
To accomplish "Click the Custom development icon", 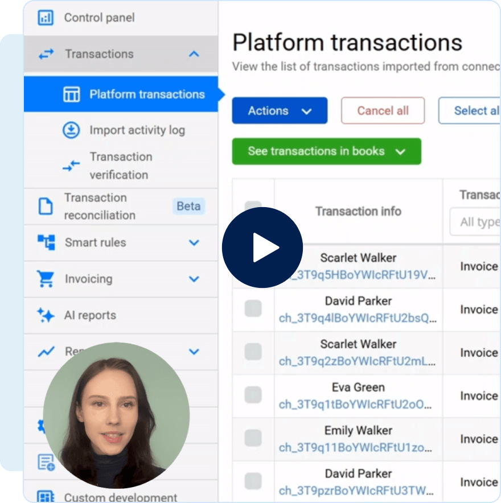I will click(x=46, y=497).
